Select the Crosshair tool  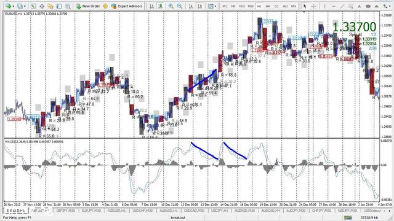pyautogui.click(x=313, y=6)
